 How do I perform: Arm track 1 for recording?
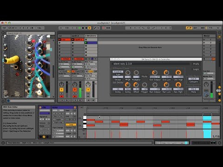61,96
